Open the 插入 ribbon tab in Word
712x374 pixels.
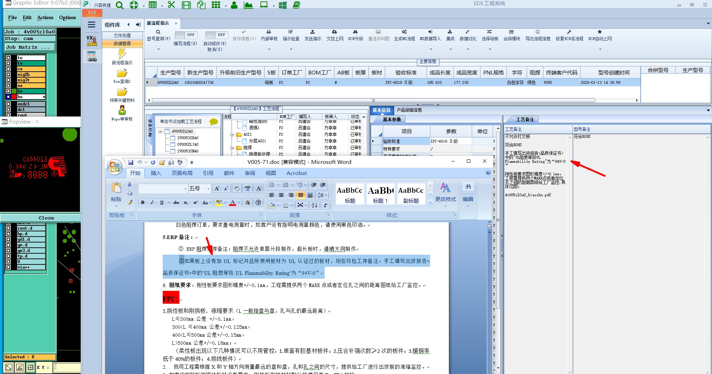pyautogui.click(x=156, y=173)
